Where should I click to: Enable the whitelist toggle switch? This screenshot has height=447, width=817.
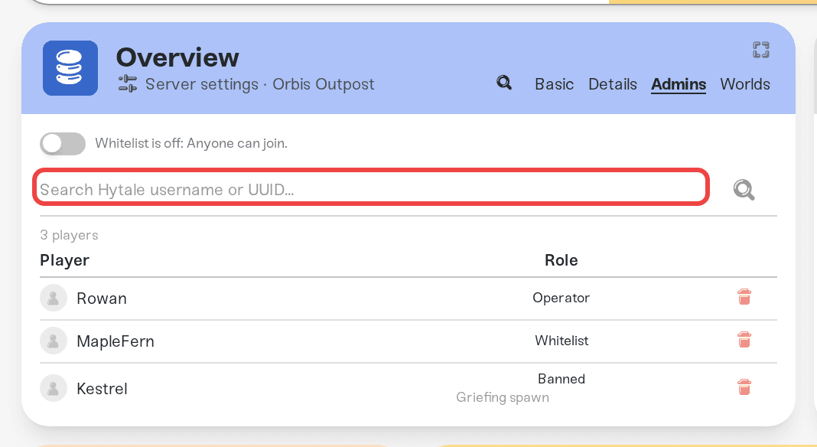coord(63,143)
